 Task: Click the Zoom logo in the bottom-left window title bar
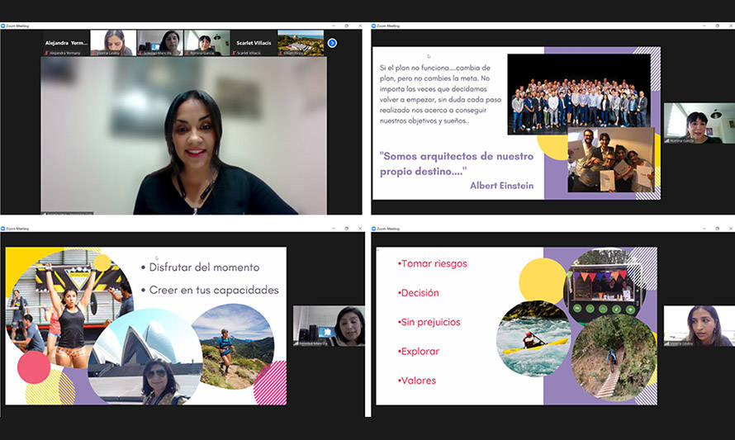pos(2,229)
